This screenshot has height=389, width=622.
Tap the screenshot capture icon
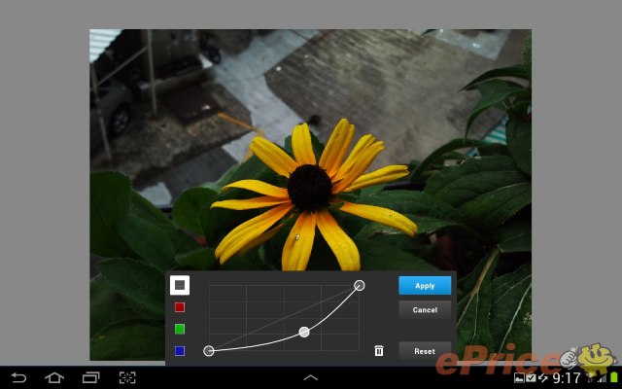127,377
